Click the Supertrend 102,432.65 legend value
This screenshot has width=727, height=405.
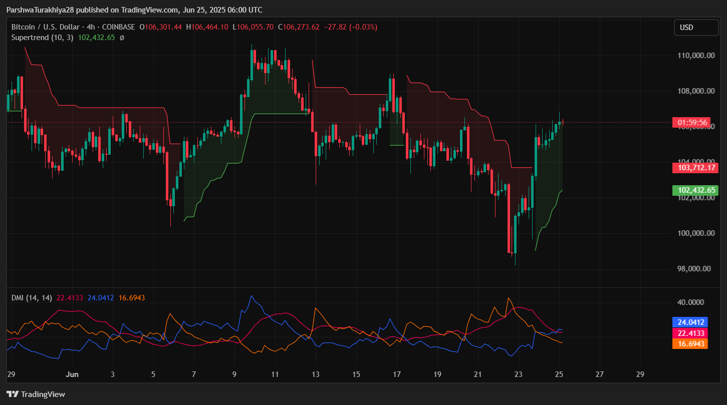pyautogui.click(x=96, y=37)
